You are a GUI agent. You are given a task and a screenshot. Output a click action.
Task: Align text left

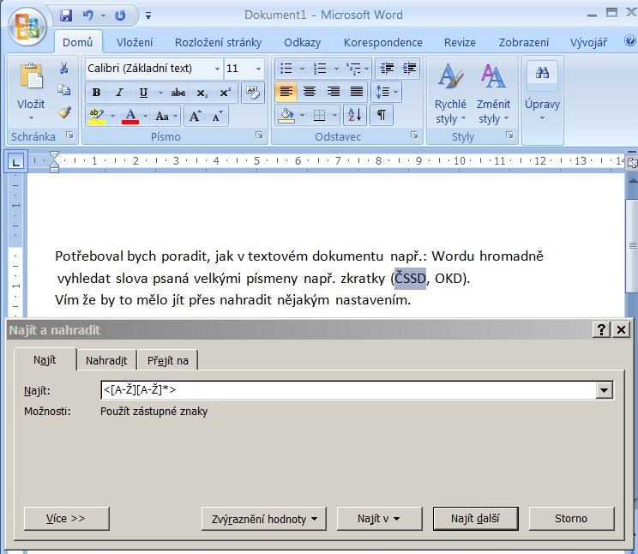[286, 92]
